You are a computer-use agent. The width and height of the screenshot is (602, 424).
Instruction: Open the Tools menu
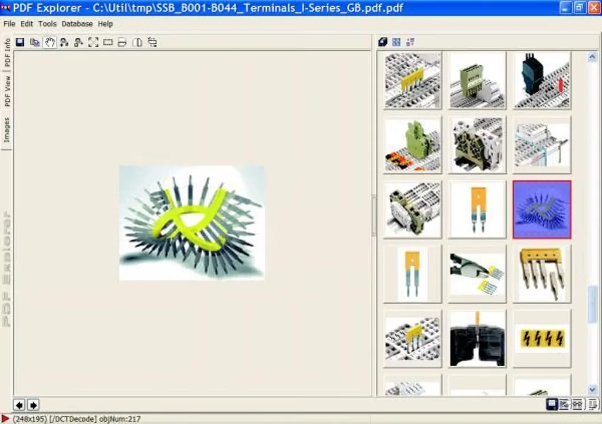[x=47, y=24]
